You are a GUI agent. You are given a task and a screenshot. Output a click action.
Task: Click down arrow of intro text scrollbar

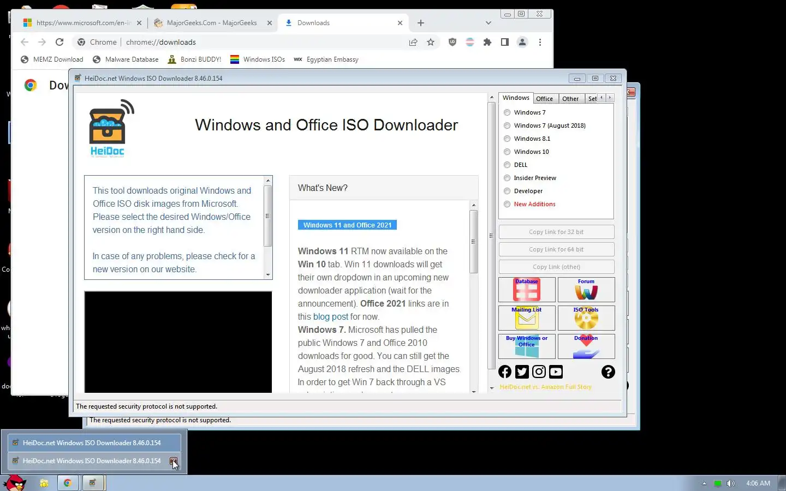[x=267, y=275]
